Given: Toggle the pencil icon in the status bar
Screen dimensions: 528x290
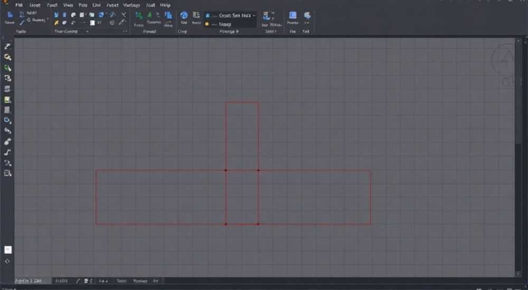Looking at the screenshot, I should (x=78, y=281).
